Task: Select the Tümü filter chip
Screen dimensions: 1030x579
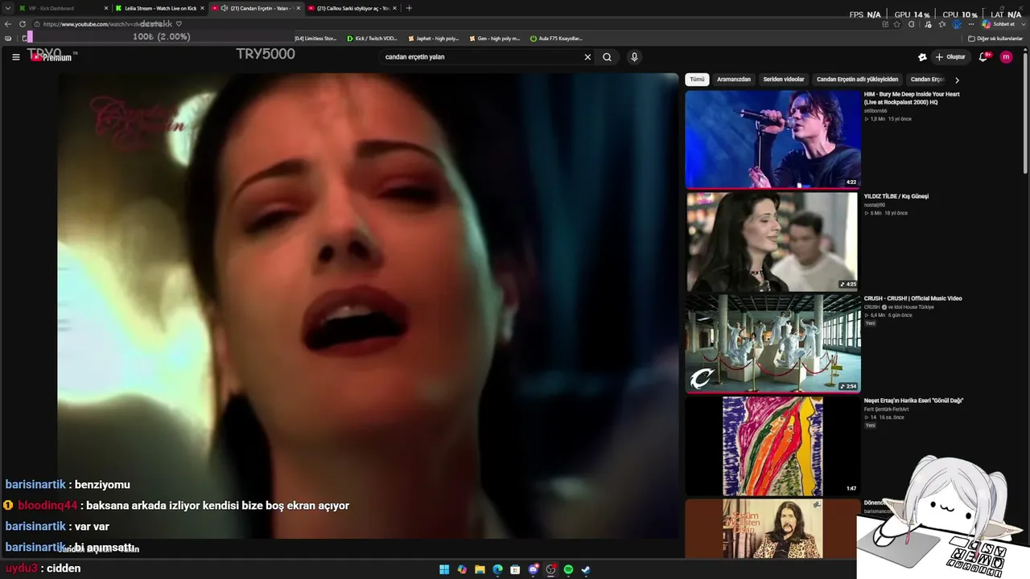Action: pyautogui.click(x=697, y=80)
